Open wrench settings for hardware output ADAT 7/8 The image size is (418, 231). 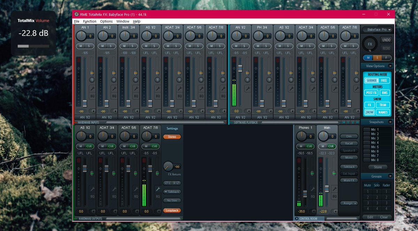point(157,189)
